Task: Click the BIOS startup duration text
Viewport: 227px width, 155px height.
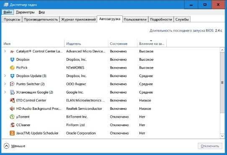Action: [186, 31]
